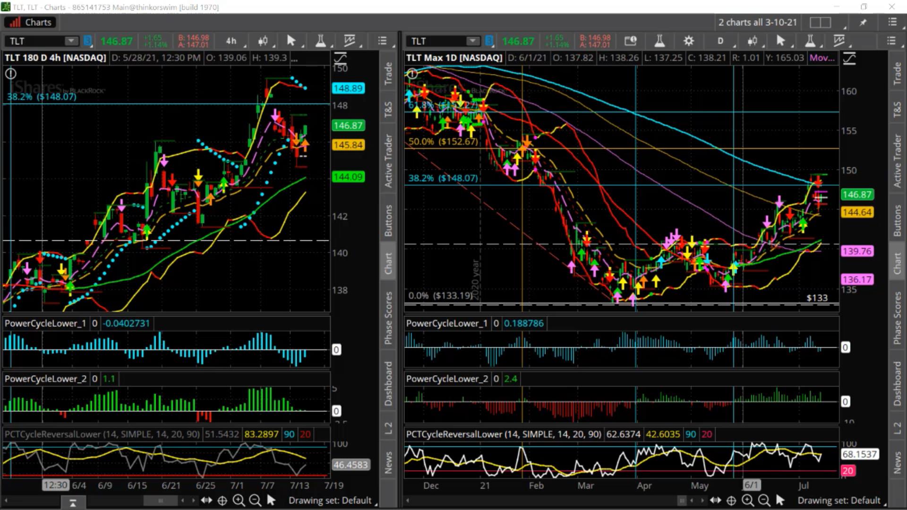Open the 4h timeframe selector on left chart
Viewport: 907px width, 510px height.
pyautogui.click(x=231, y=41)
